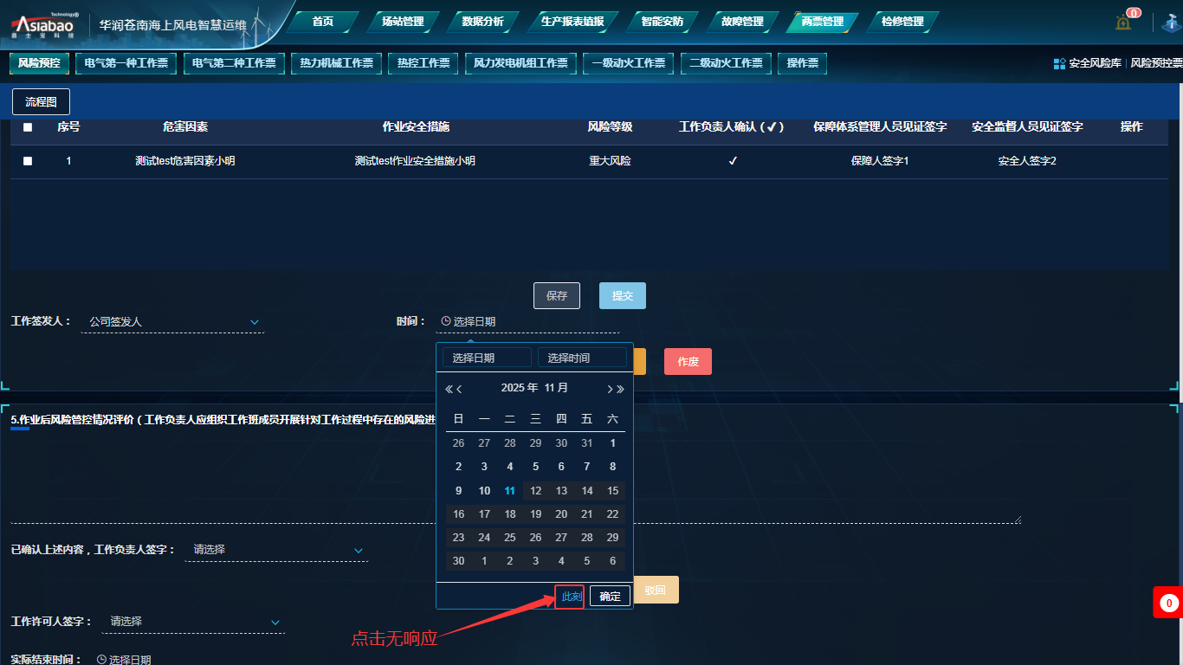Switch to 电气第一种工作票 tab
The height and width of the screenshot is (665, 1183).
[126, 63]
